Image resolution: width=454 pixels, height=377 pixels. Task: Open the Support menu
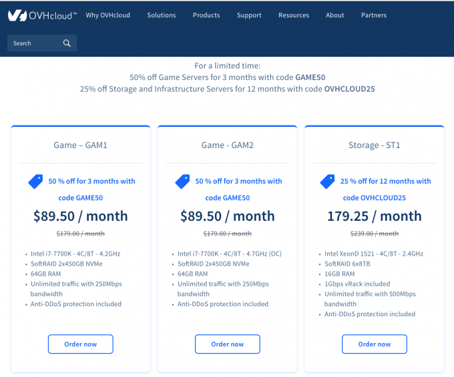click(249, 15)
